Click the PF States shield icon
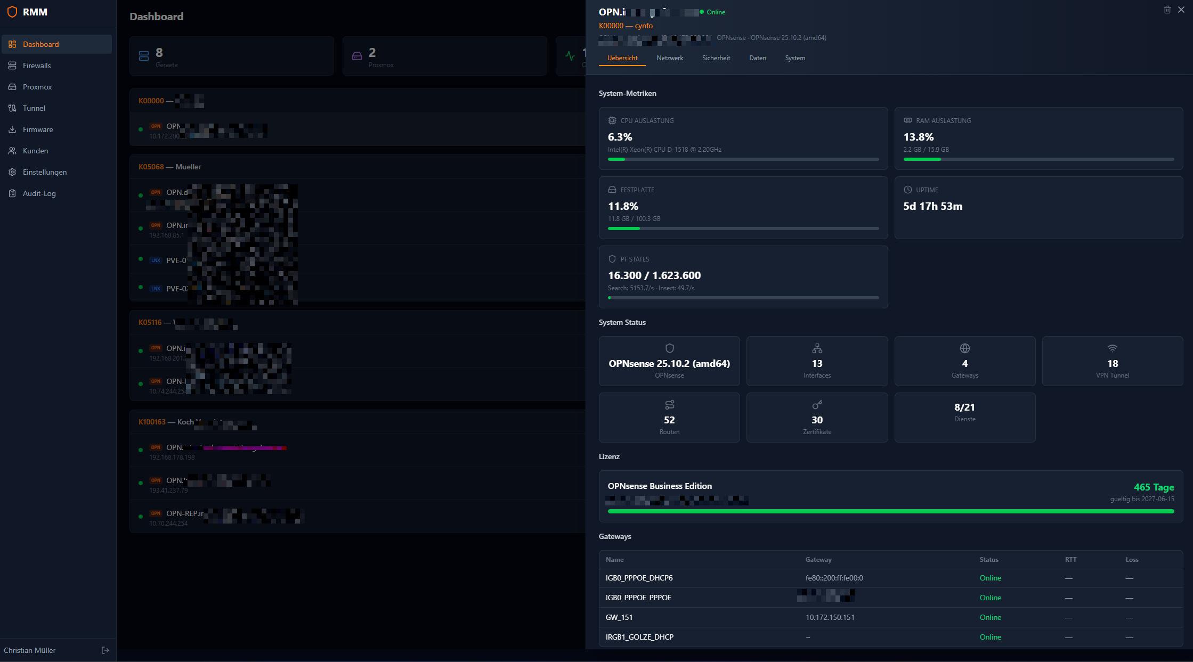 pyautogui.click(x=612, y=259)
